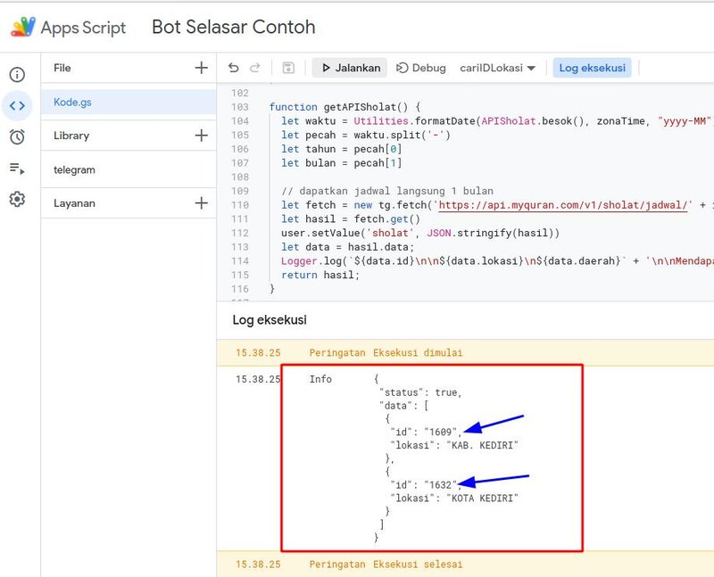This screenshot has width=714, height=577.
Task: Open the cariIDLokasi function dropdown
Action: [497, 68]
